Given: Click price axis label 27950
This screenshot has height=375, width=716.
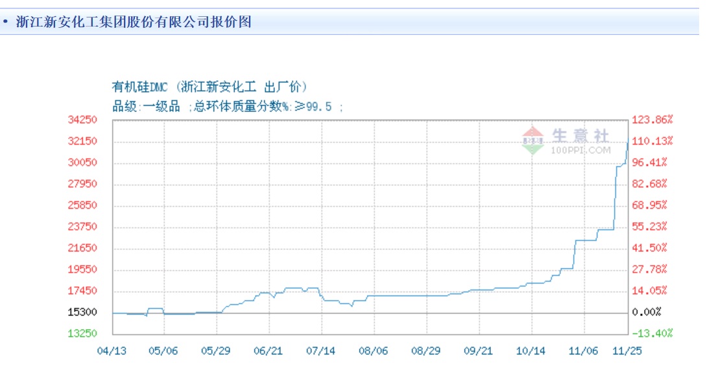Looking at the screenshot, I should pos(82,184).
